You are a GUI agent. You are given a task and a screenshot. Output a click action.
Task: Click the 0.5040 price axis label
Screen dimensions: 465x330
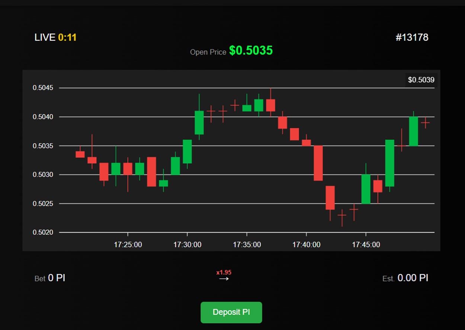click(43, 117)
